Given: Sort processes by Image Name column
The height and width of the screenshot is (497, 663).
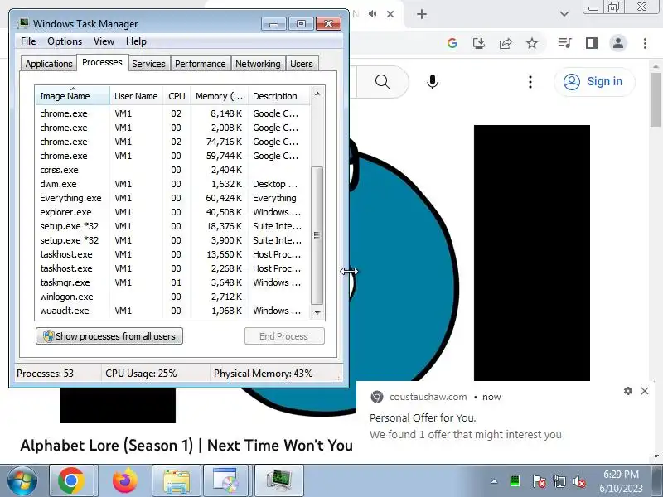Looking at the screenshot, I should coord(73,96).
